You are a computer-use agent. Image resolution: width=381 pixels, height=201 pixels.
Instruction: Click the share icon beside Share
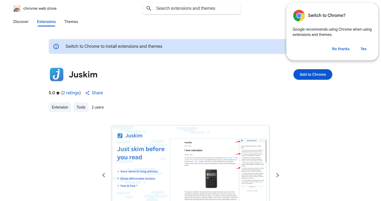point(87,93)
